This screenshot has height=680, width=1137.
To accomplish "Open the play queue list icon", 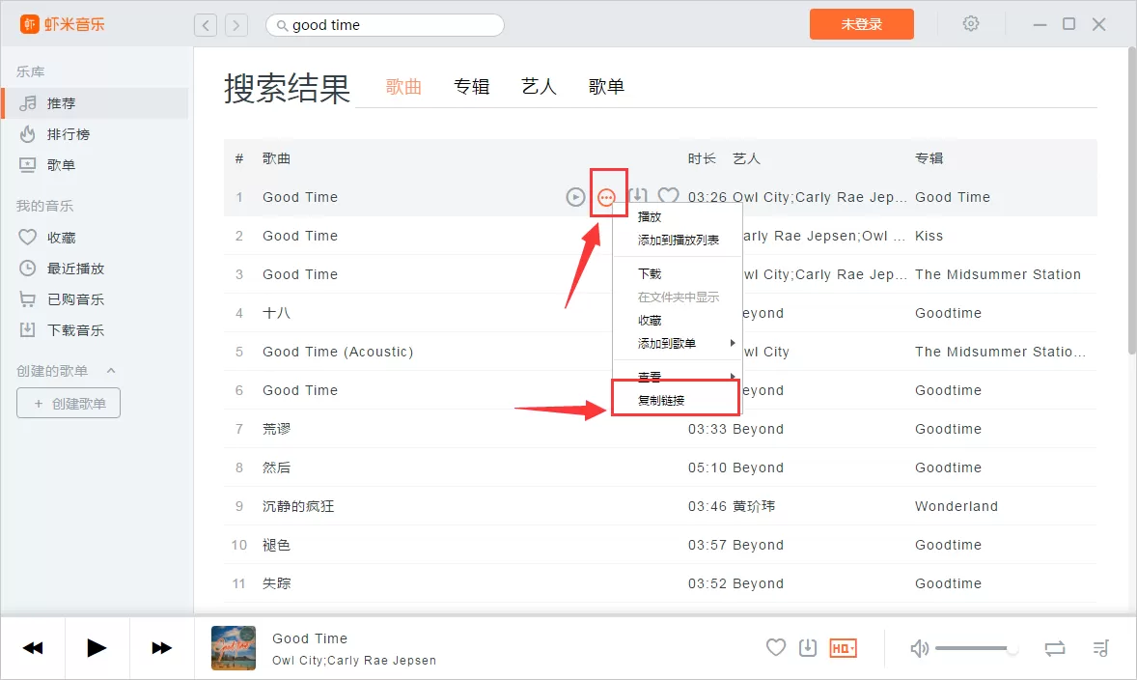I will pos(1100,648).
